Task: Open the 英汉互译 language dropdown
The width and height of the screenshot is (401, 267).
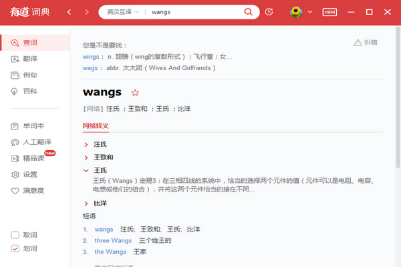Action: coord(123,12)
